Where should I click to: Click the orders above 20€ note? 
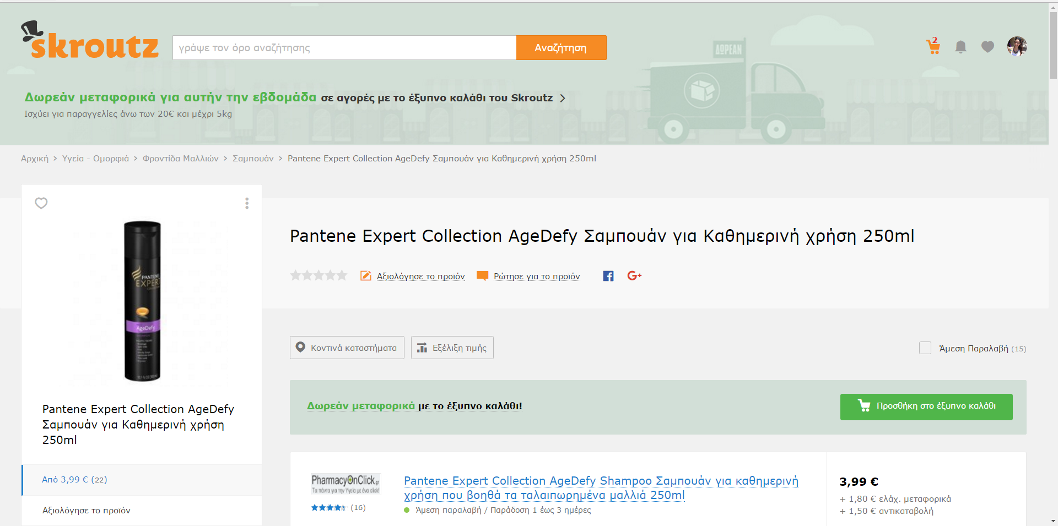pyautogui.click(x=128, y=114)
